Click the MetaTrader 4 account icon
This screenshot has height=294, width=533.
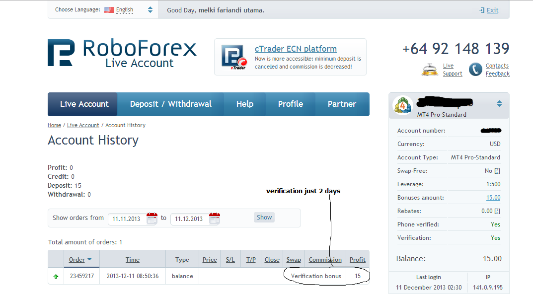[x=403, y=105]
